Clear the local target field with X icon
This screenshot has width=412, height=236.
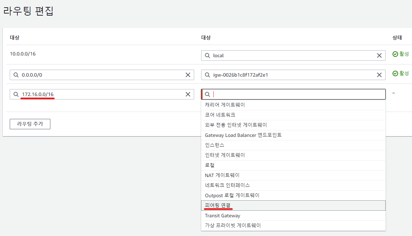click(379, 55)
